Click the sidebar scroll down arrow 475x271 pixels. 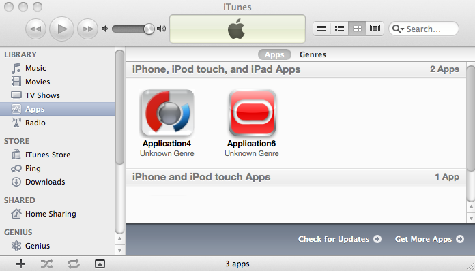click(x=120, y=250)
